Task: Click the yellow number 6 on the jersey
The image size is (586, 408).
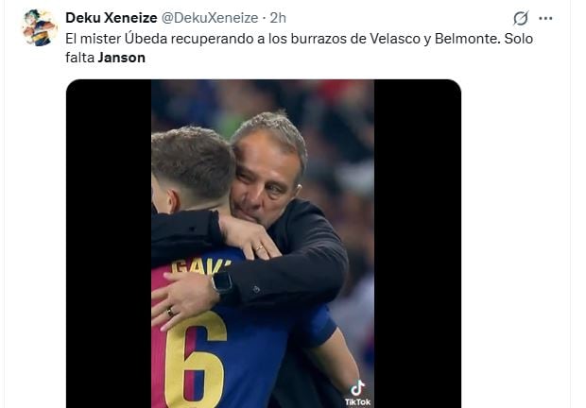Action: [194, 357]
